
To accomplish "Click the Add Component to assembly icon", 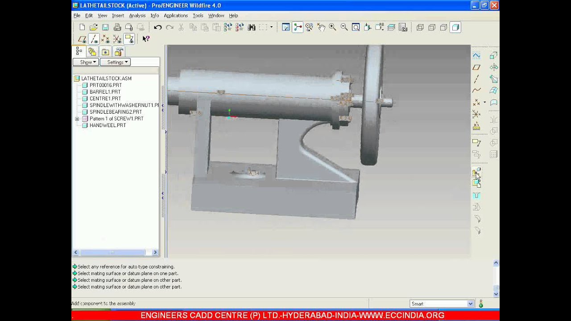I will coord(476,172).
